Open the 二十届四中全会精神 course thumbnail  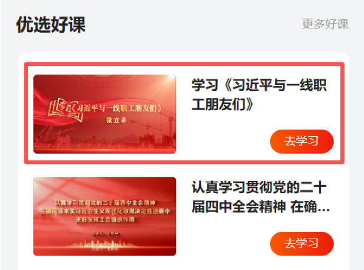coord(105,216)
